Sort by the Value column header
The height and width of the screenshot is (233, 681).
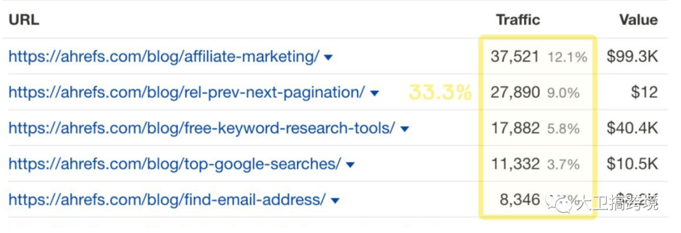(x=638, y=20)
